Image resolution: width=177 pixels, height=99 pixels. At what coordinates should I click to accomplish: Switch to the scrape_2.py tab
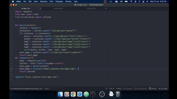[x=91, y=9]
